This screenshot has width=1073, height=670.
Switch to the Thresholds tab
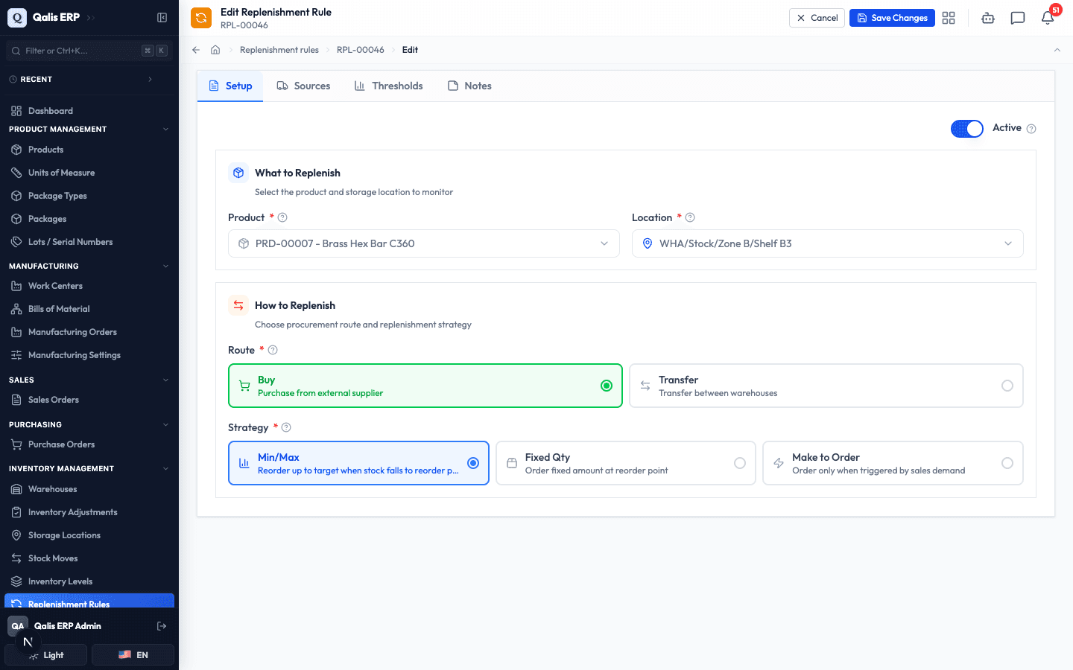pos(389,86)
